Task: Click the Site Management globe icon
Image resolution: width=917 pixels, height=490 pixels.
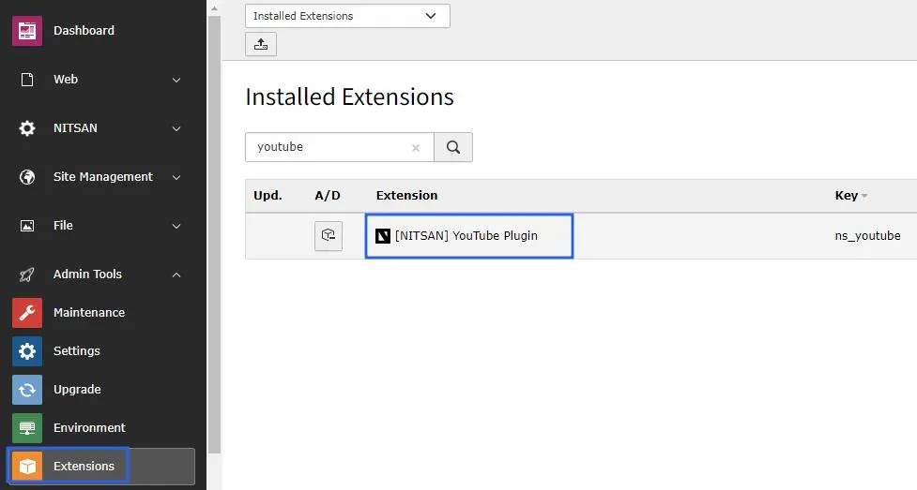Action: tap(27, 177)
